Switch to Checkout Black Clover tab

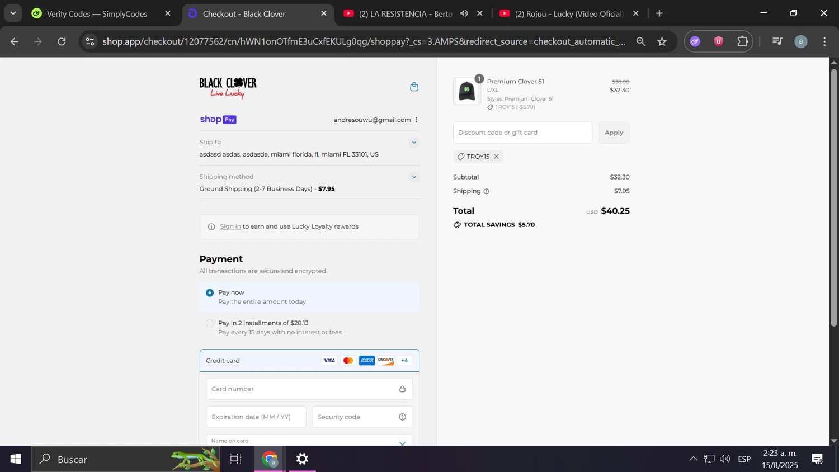coord(258,13)
